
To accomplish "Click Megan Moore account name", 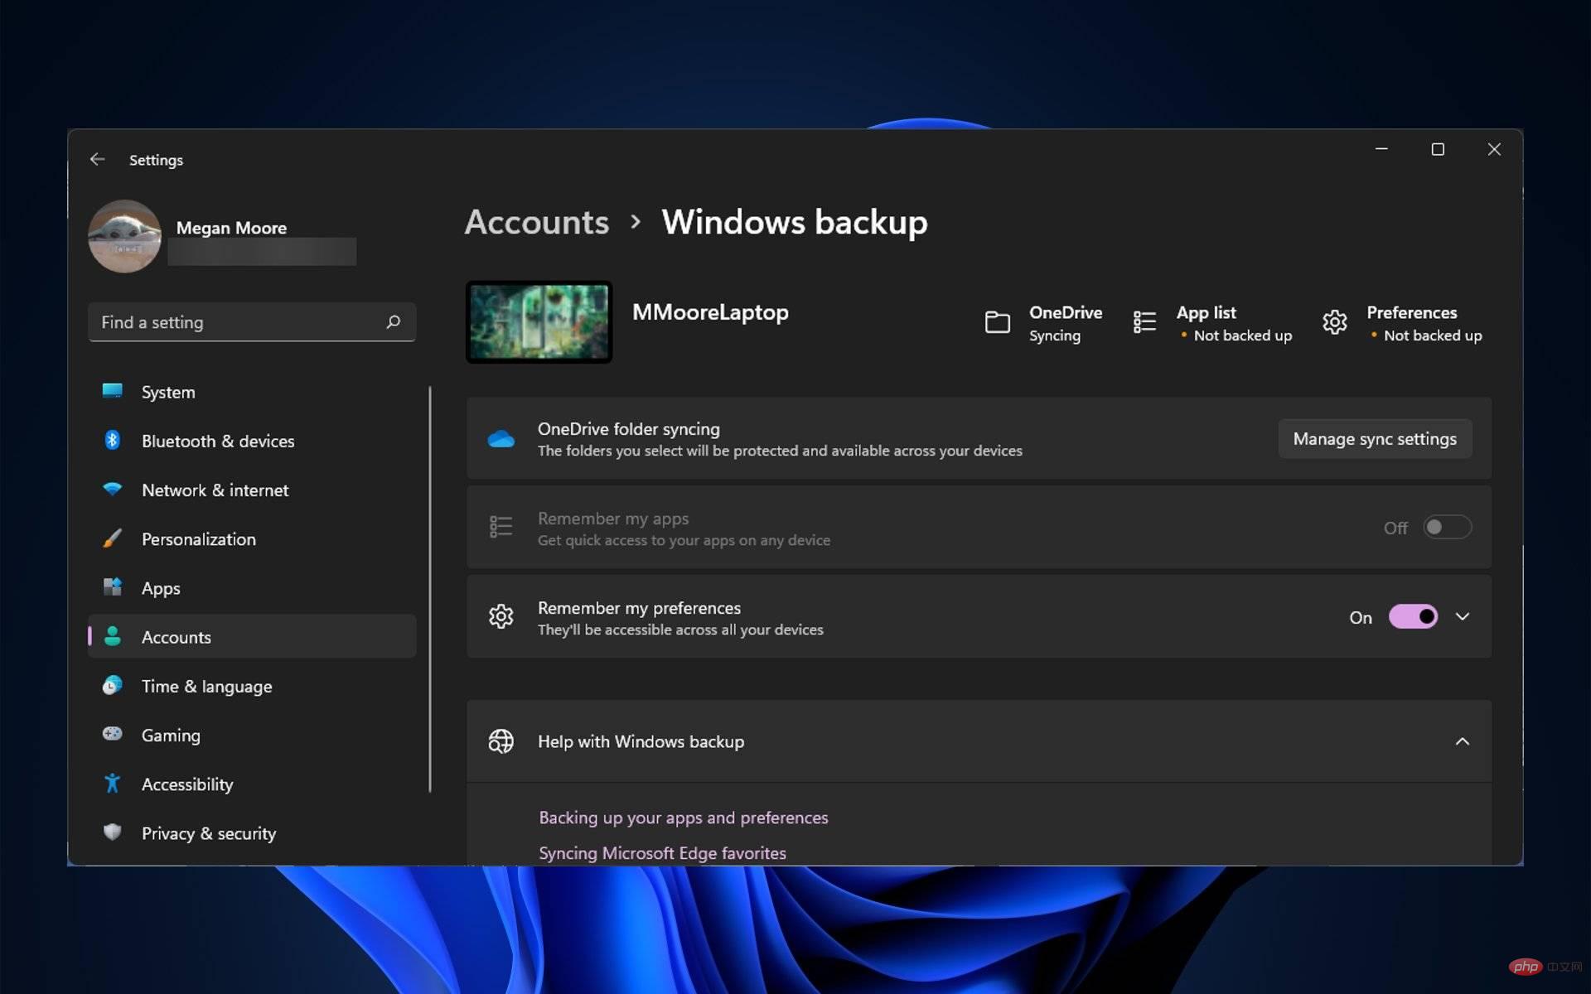I will tap(231, 227).
